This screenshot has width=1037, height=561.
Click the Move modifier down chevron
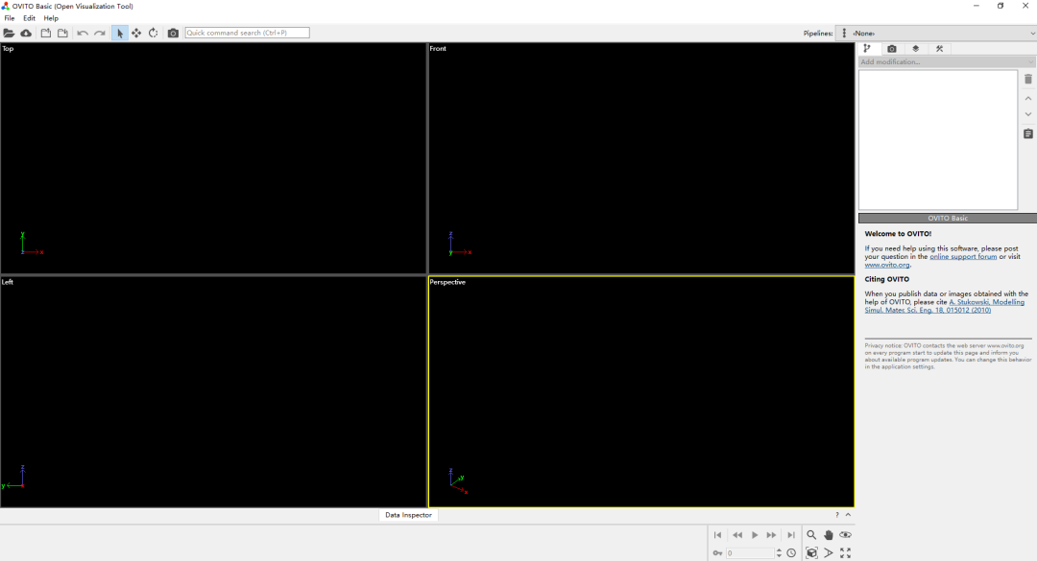click(x=1027, y=114)
